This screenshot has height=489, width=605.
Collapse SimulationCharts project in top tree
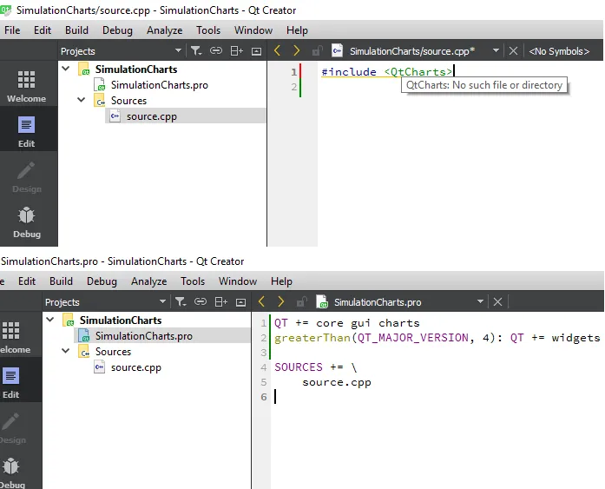tap(66, 69)
